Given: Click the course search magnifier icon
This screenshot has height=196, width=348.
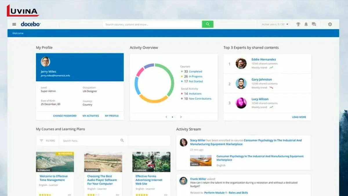Looking at the screenshot, I should coord(122,141).
